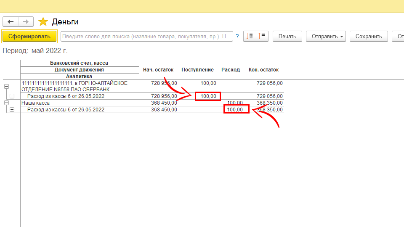Expand first Расход из кассы 6 row

[x=12, y=96]
